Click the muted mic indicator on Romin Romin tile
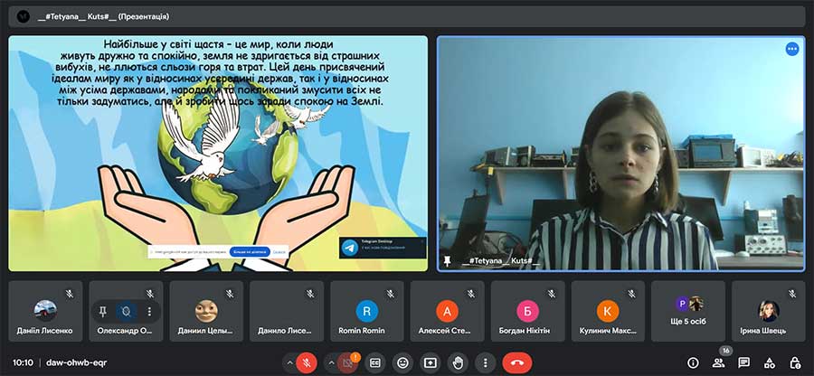814x376 pixels. (391, 294)
